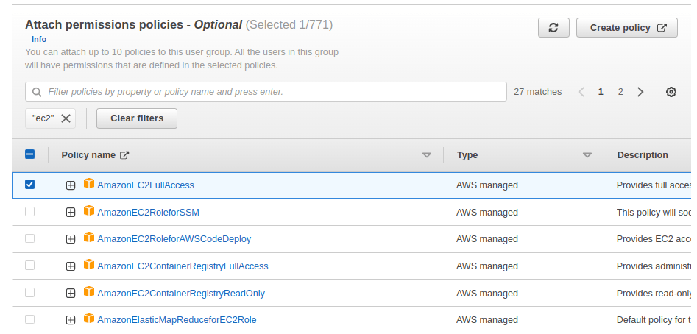Check the AmazonEC2ContainerRegistryFullAccess checkbox
Screen dimensions: 697x334
(29, 265)
